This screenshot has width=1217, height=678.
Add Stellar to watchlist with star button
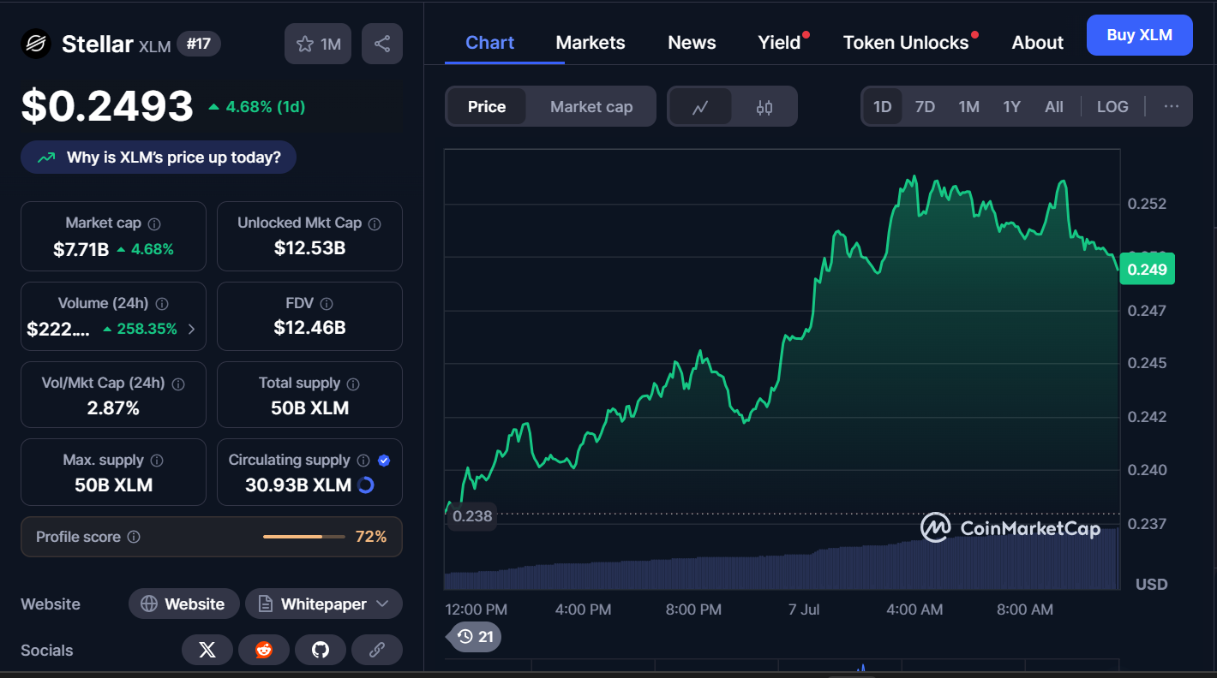(318, 44)
